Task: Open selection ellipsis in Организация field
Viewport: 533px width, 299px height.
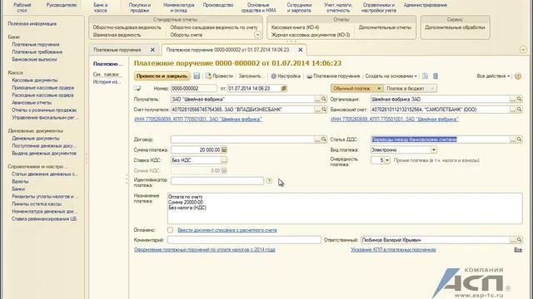Action: tap(513, 99)
